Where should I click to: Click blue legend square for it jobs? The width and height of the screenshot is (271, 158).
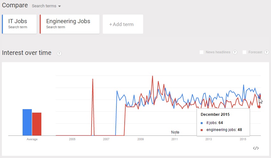[x=202, y=123]
